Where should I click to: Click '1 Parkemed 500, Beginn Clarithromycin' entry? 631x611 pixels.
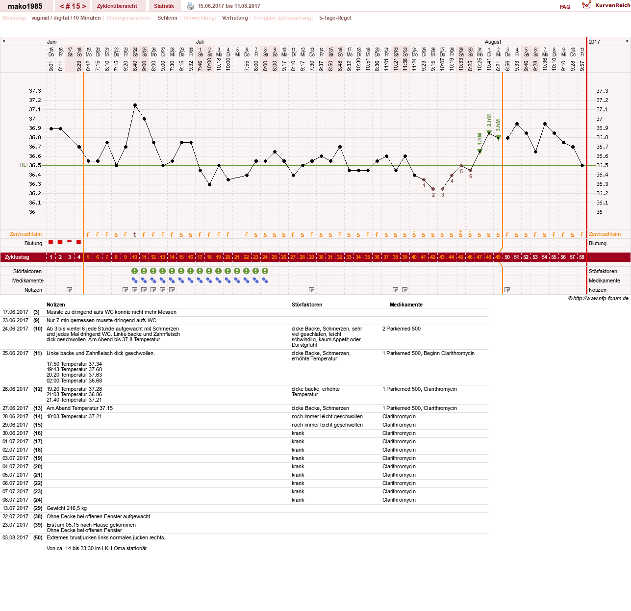[429, 353]
